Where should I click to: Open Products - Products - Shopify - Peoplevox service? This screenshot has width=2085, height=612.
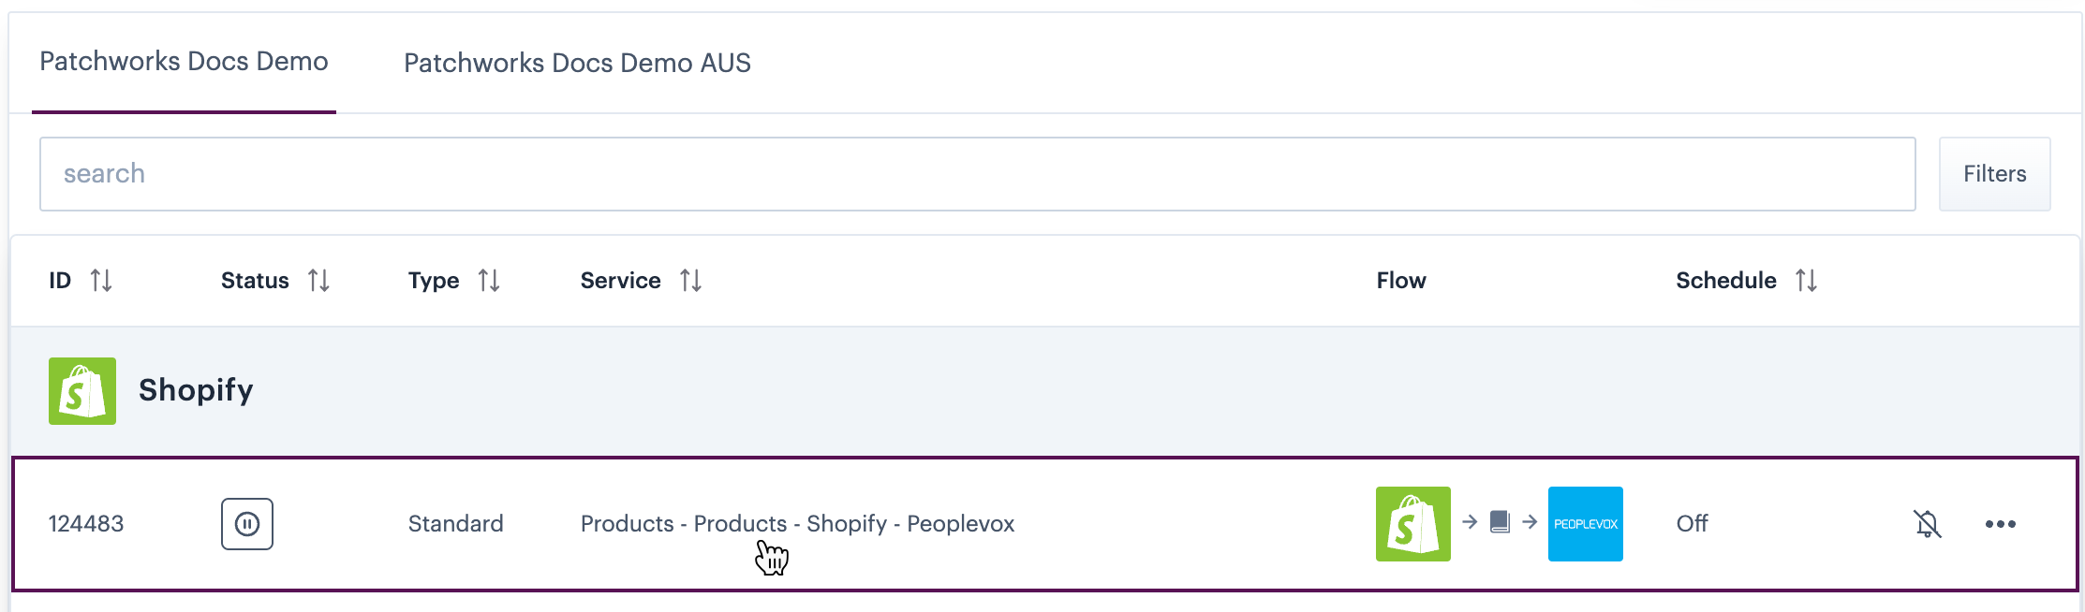[x=797, y=524]
